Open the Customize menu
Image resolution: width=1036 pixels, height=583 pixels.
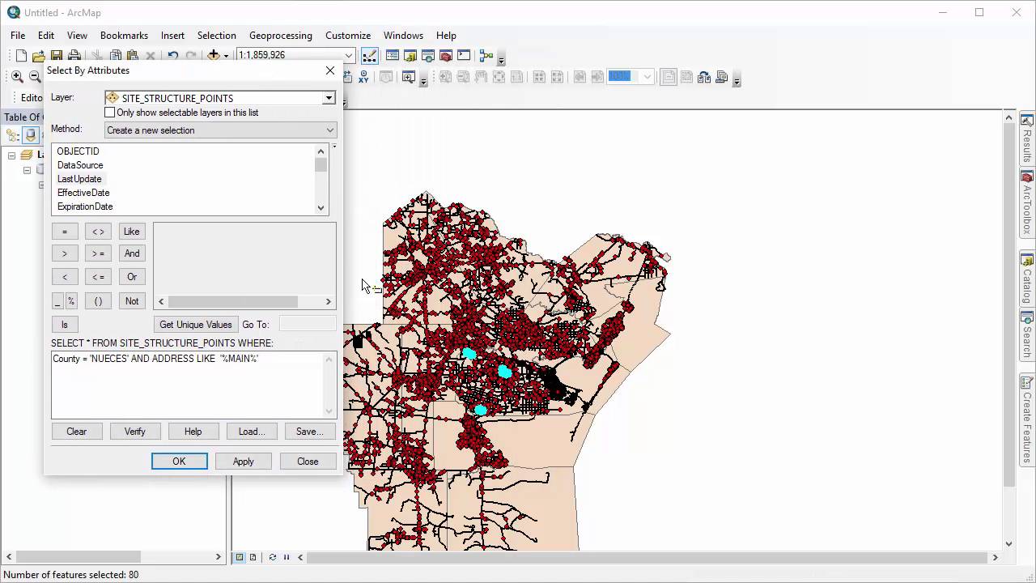(348, 36)
